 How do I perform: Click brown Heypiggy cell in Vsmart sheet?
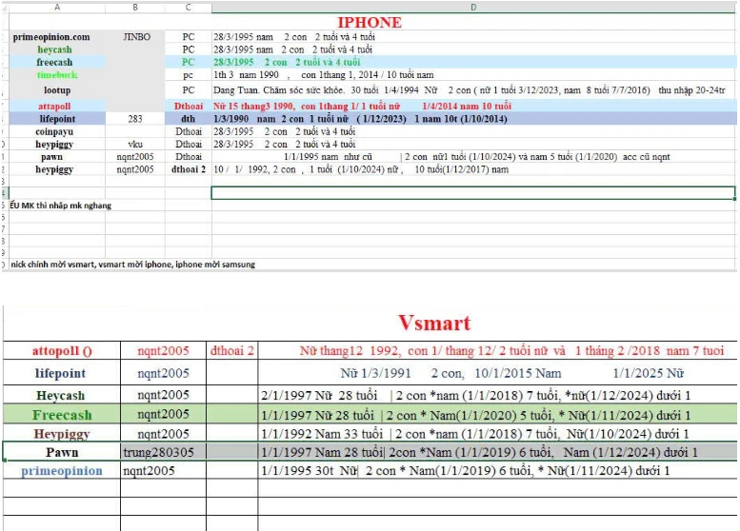click(x=62, y=433)
